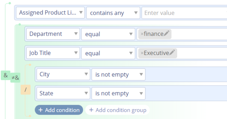Toggle the green & AND operator
Screen dimensions: 227x119
pos(6,75)
